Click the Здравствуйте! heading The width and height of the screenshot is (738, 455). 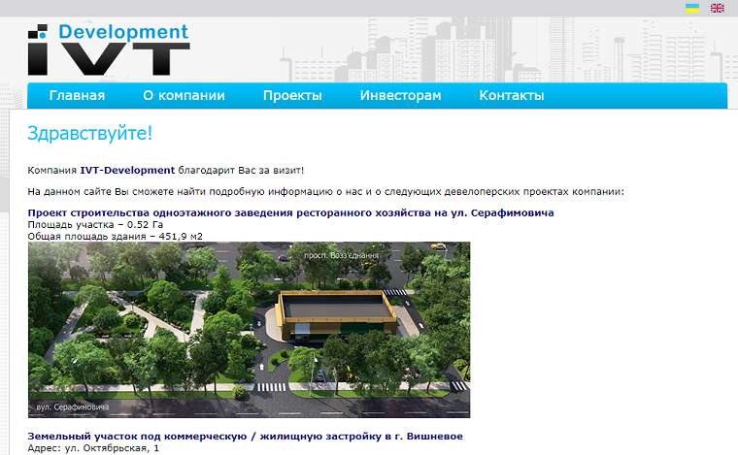pos(90,134)
